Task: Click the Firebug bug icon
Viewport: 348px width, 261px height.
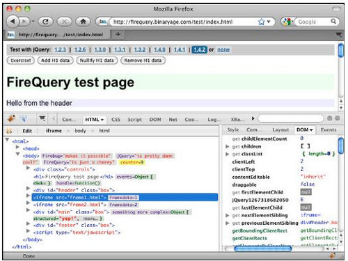Action: point(11,119)
